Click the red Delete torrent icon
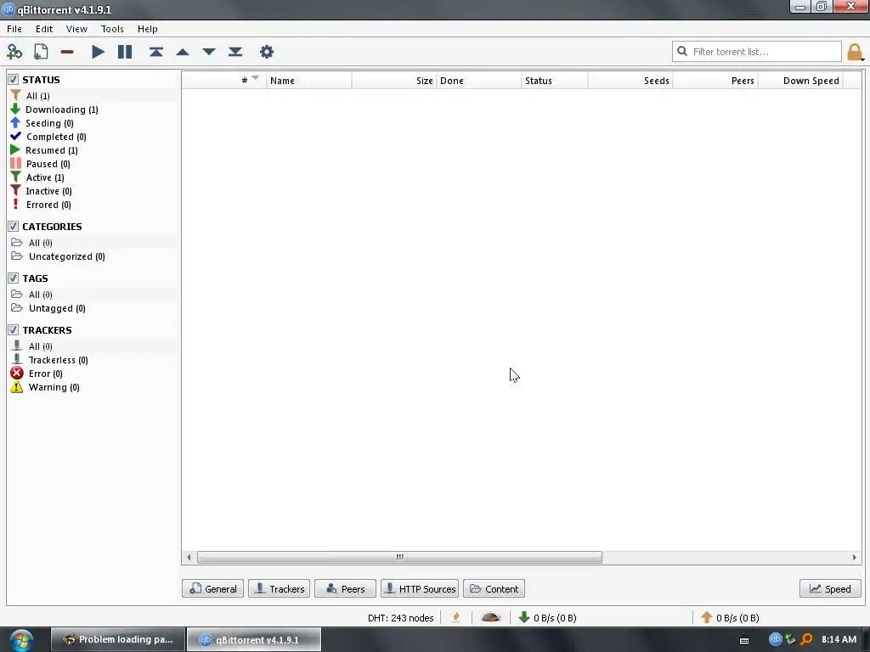This screenshot has height=652, width=870. [67, 52]
